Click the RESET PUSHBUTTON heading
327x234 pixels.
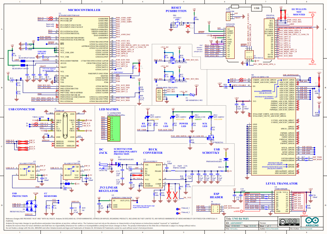pyautogui.click(x=176, y=9)
